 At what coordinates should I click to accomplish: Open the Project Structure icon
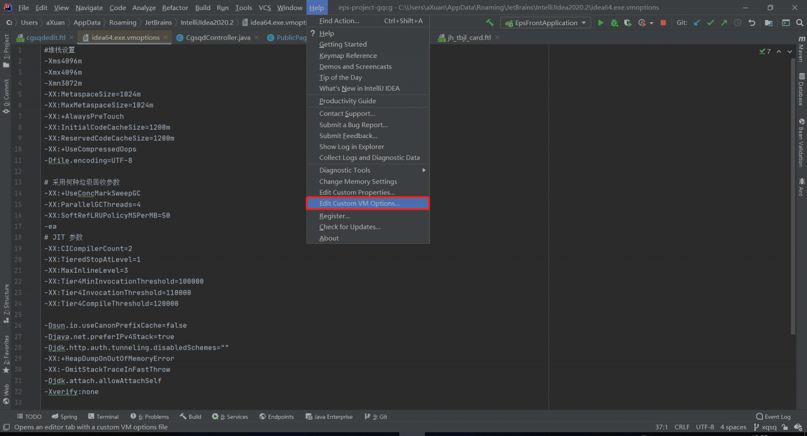coord(769,23)
